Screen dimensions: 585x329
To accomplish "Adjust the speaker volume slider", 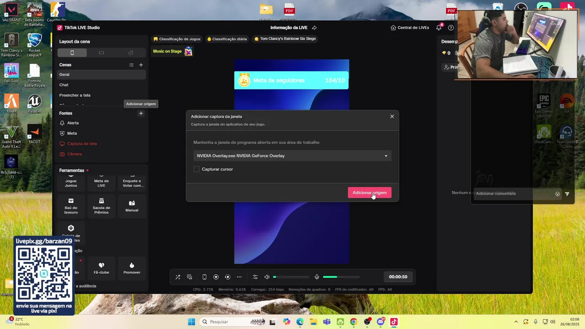I will coord(291,277).
